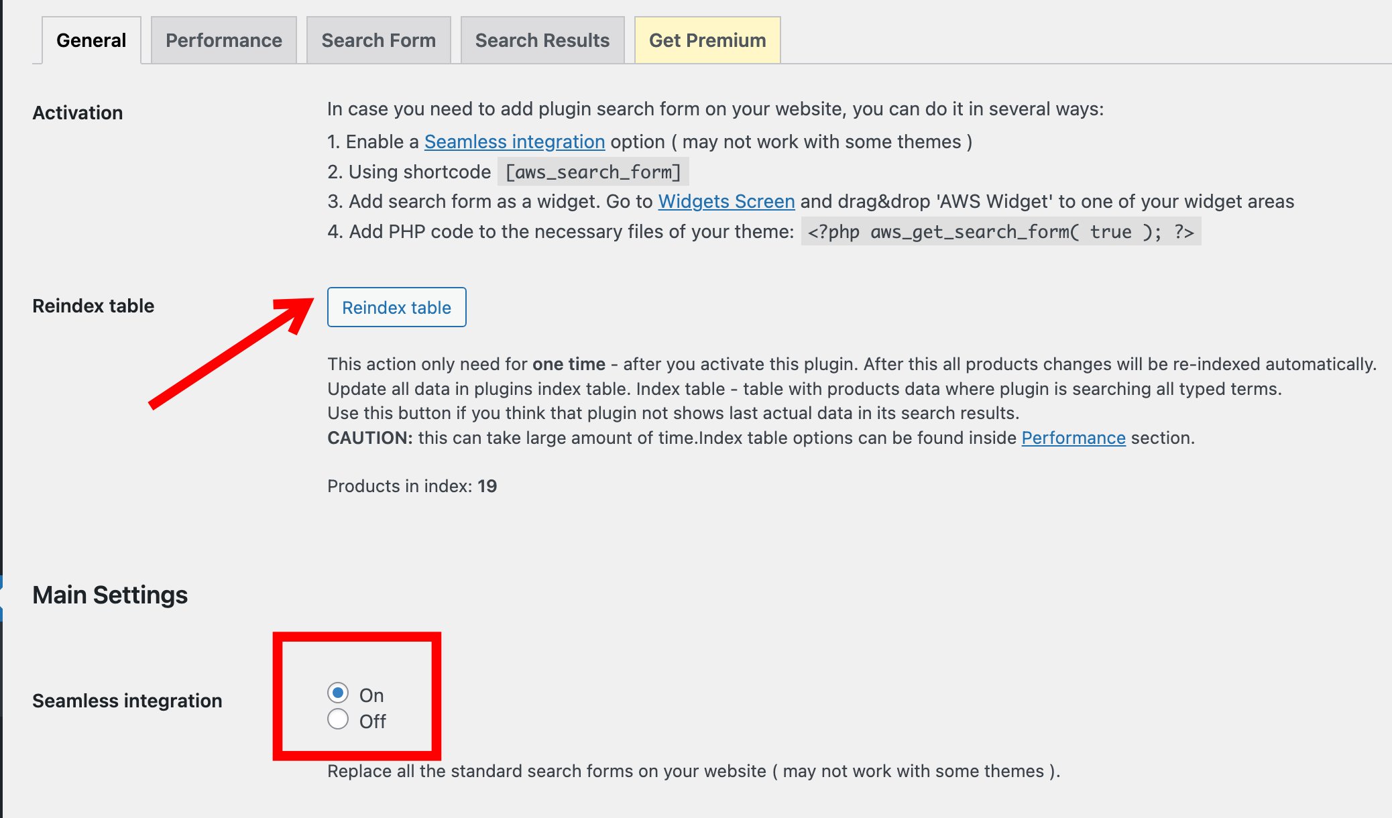Screen dimensions: 1392x818
Task: Click the Main Settings heading
Action: (110, 595)
